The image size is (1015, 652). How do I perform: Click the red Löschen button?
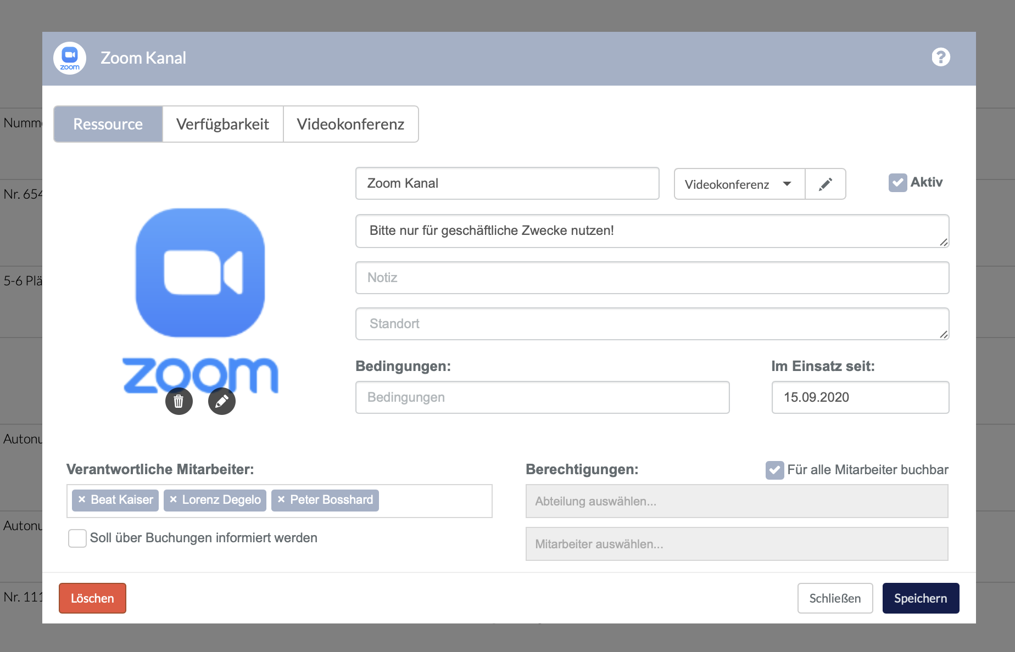pos(92,598)
